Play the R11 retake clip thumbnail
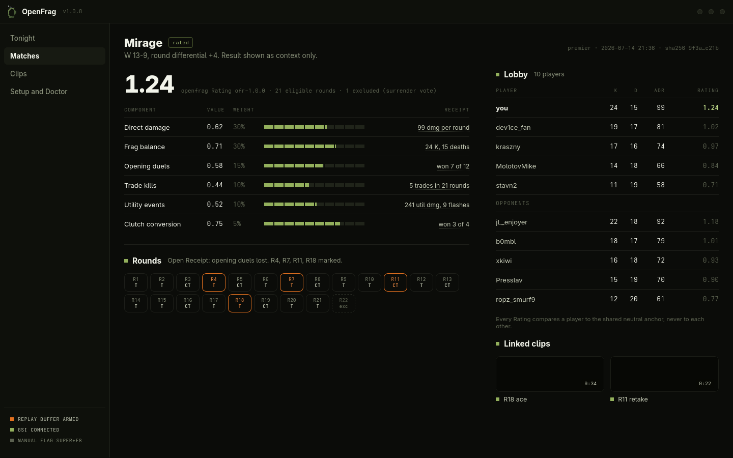Screen dimensions: 733x458 (664, 374)
